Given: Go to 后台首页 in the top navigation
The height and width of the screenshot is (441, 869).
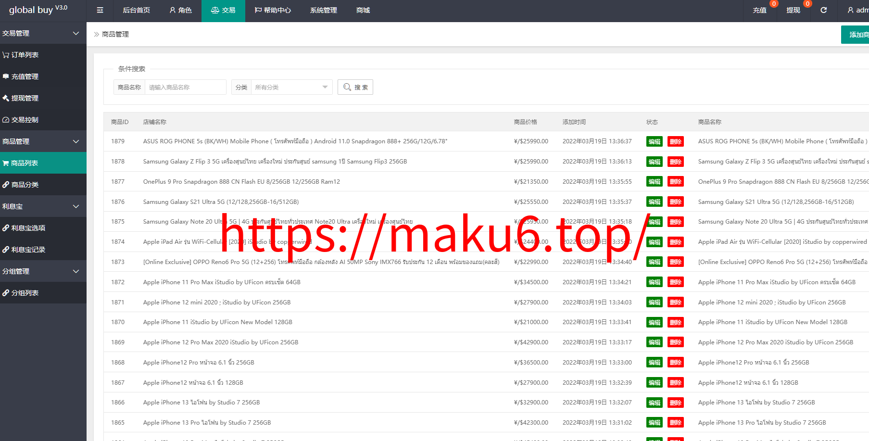Looking at the screenshot, I should [136, 10].
